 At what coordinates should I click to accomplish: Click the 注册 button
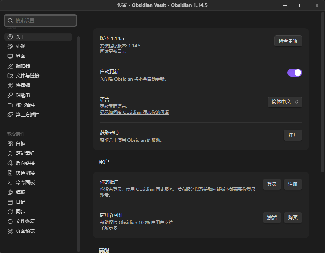(x=292, y=184)
